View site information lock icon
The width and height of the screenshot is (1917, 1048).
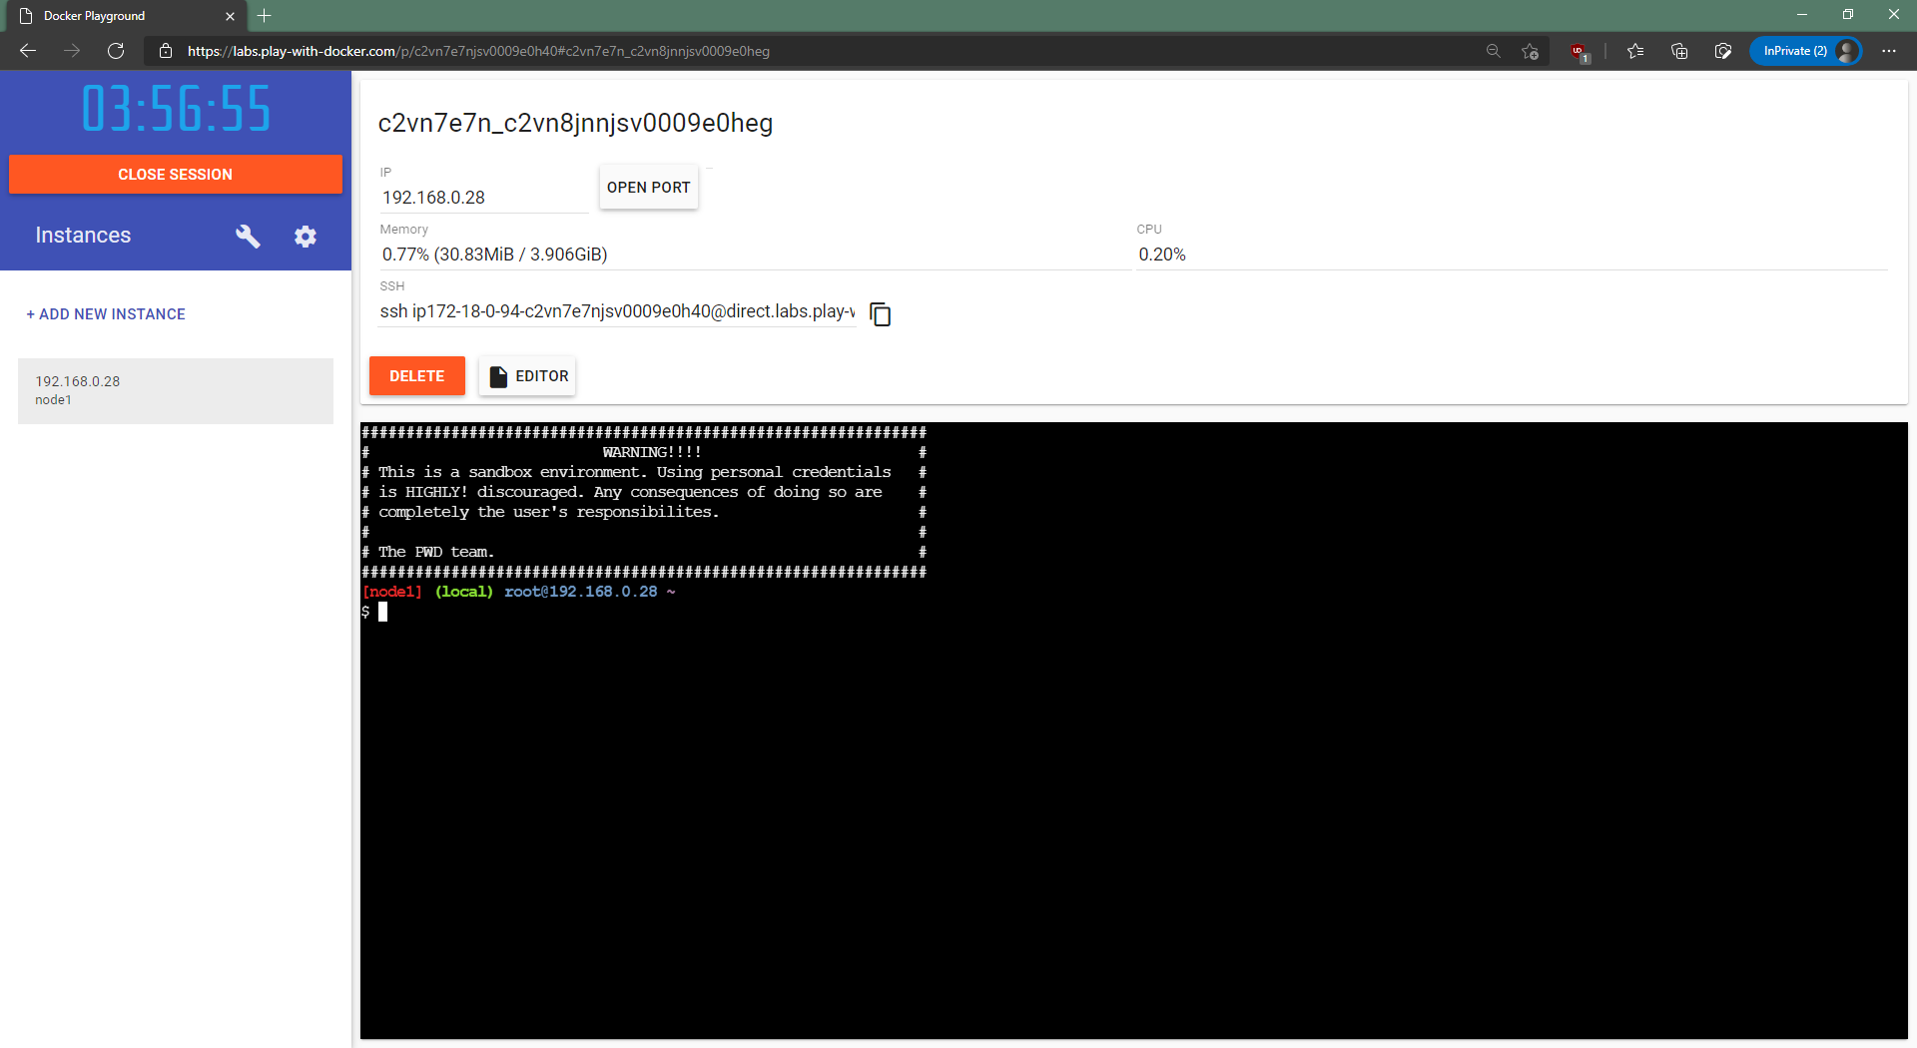tap(166, 51)
